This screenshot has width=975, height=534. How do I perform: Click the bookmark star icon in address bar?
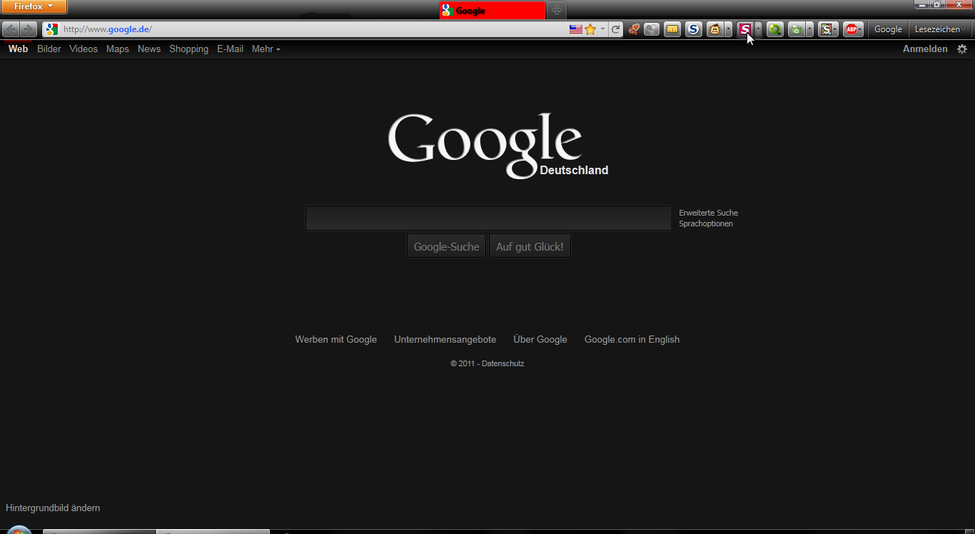click(x=590, y=29)
